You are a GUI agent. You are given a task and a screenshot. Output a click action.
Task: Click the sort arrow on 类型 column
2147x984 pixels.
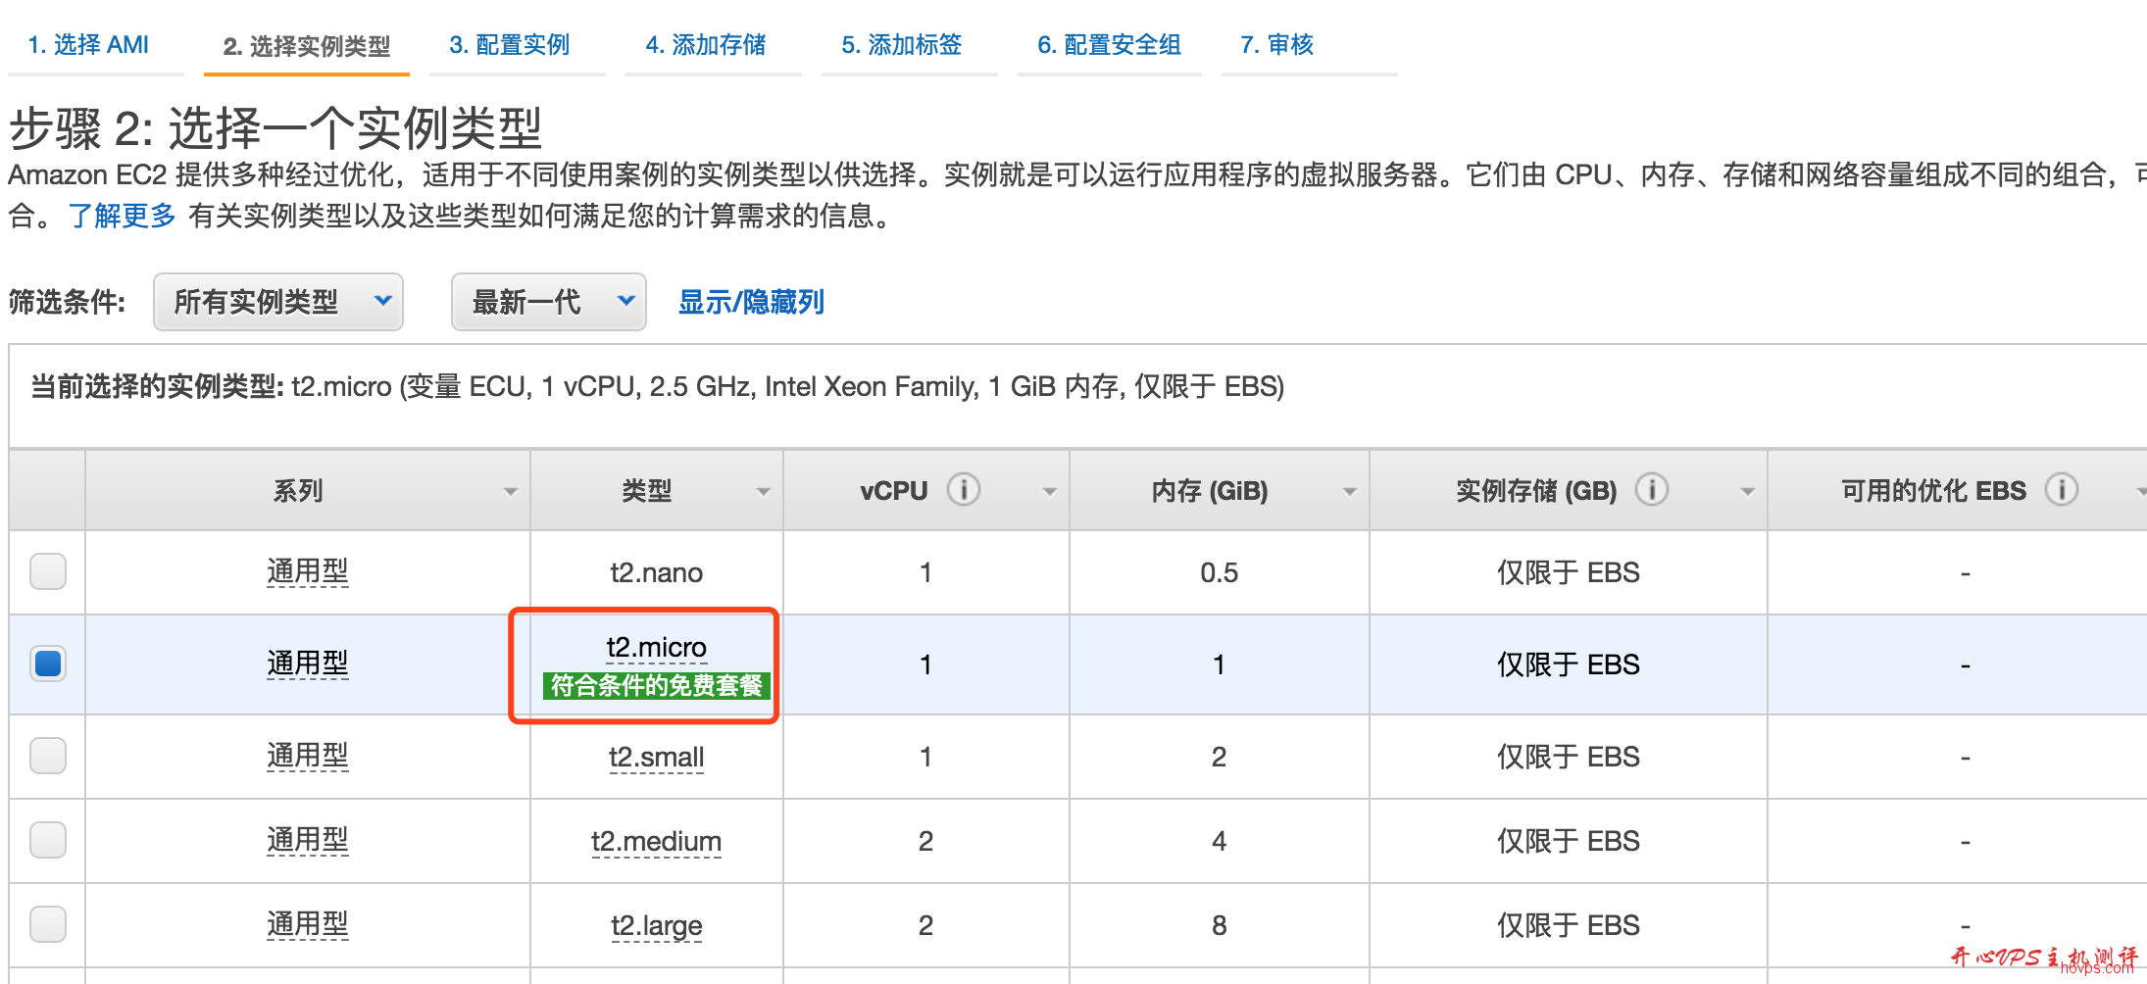click(763, 492)
